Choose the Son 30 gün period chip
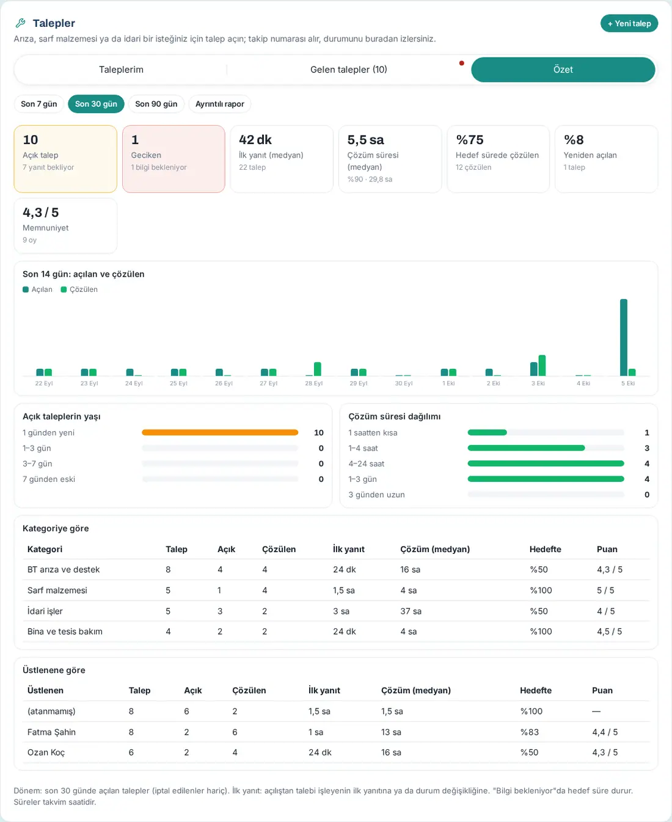The image size is (672, 822). [x=96, y=104]
